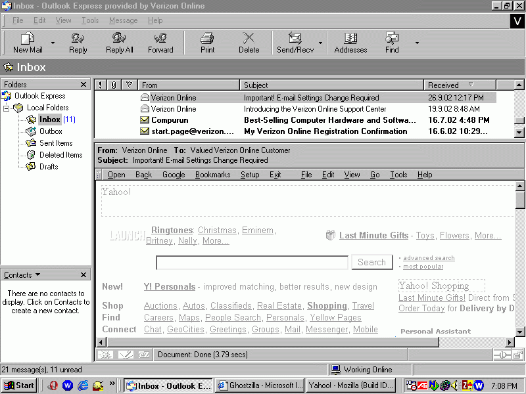This screenshot has height=394, width=526.
Task: Collapse the Local Folders tree node
Action: [7, 108]
